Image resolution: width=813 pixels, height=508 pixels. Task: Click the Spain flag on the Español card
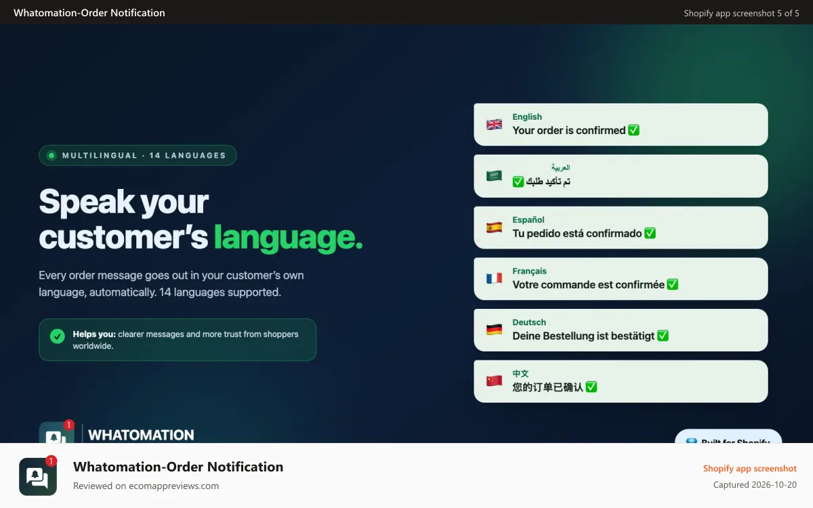click(x=494, y=228)
